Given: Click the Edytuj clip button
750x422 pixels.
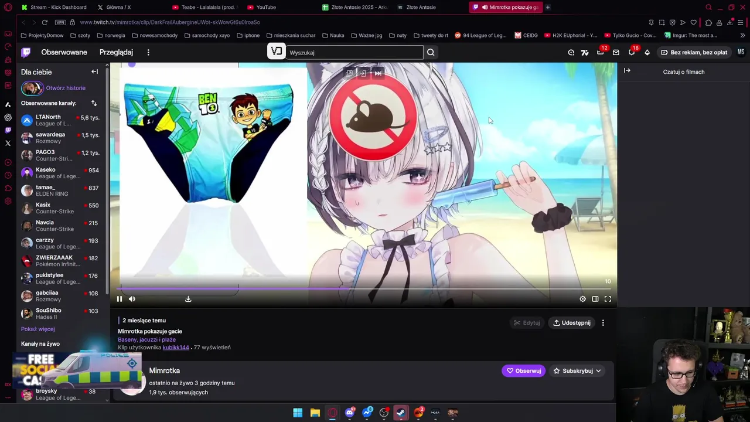Looking at the screenshot, I should 527,323.
